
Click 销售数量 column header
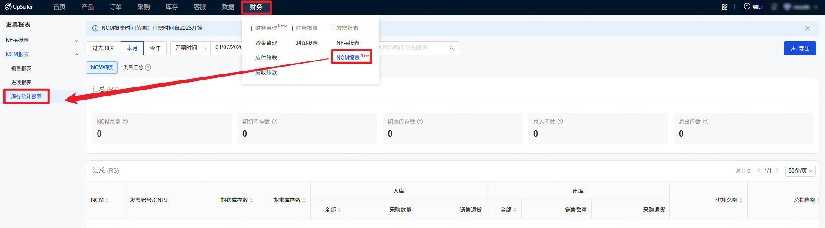(x=576, y=210)
